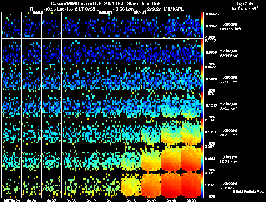
Task: Select the '05:32' time axis label
Action: 52,200
